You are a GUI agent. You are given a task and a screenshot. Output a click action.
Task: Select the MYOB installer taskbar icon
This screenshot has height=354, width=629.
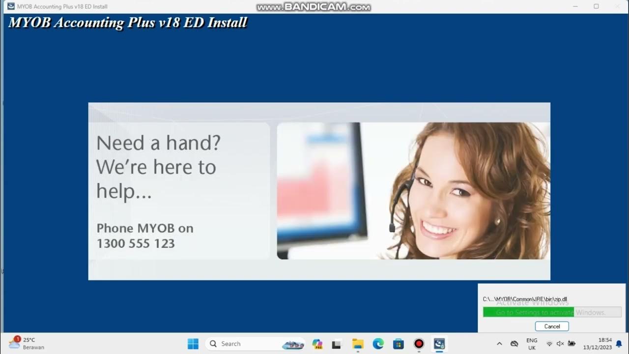pyautogui.click(x=439, y=344)
